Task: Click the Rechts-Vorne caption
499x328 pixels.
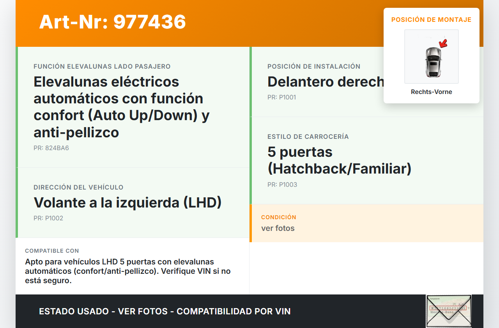Action: click(431, 92)
